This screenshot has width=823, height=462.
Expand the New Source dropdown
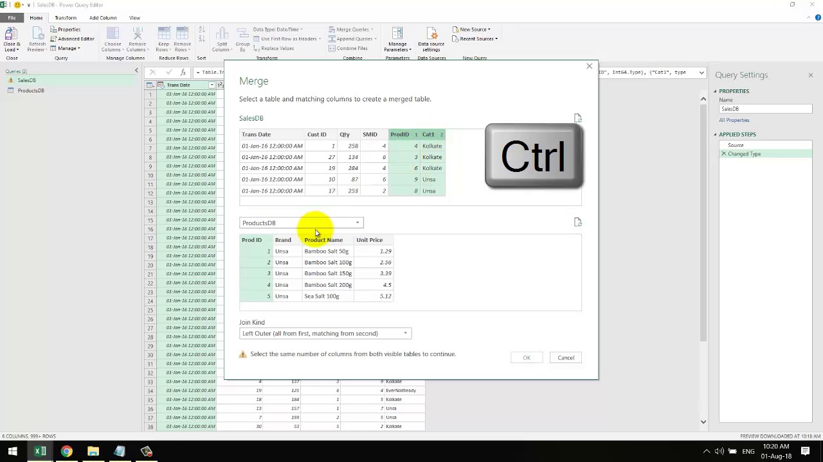[x=473, y=30]
